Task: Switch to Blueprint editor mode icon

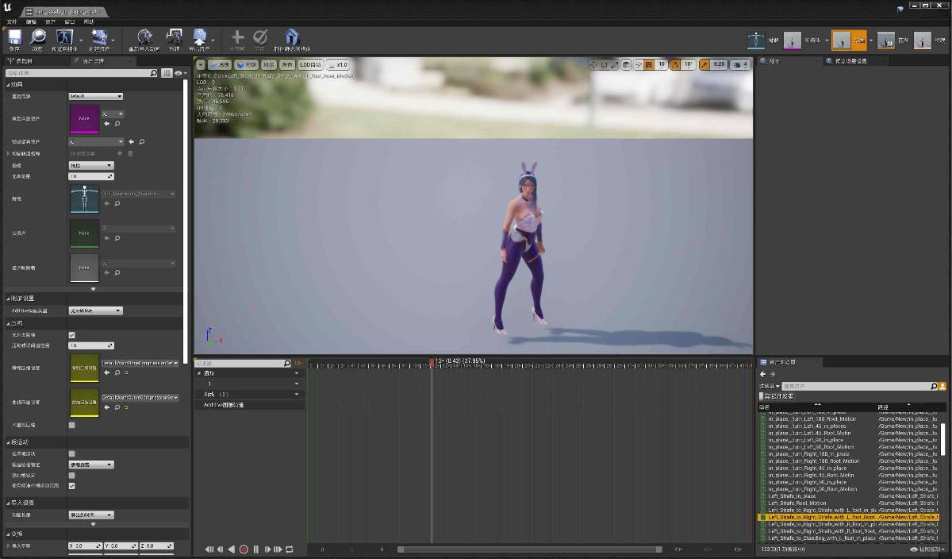Action: point(886,40)
